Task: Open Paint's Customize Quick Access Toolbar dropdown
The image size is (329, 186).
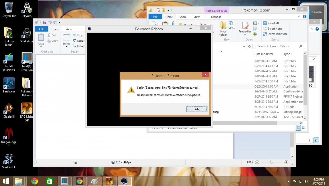Action: (59, 22)
